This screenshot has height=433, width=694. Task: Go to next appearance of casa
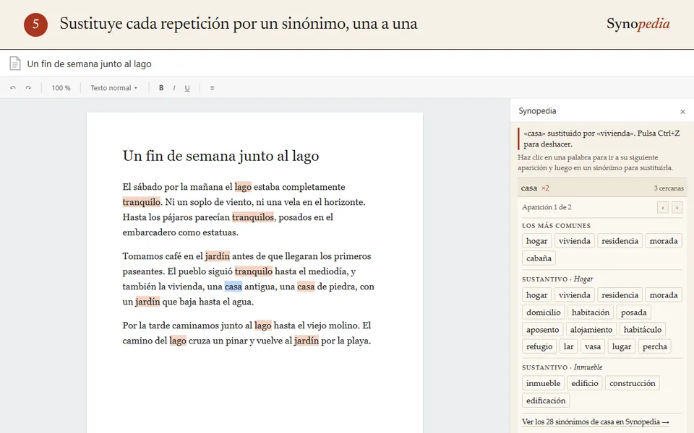[x=677, y=208]
